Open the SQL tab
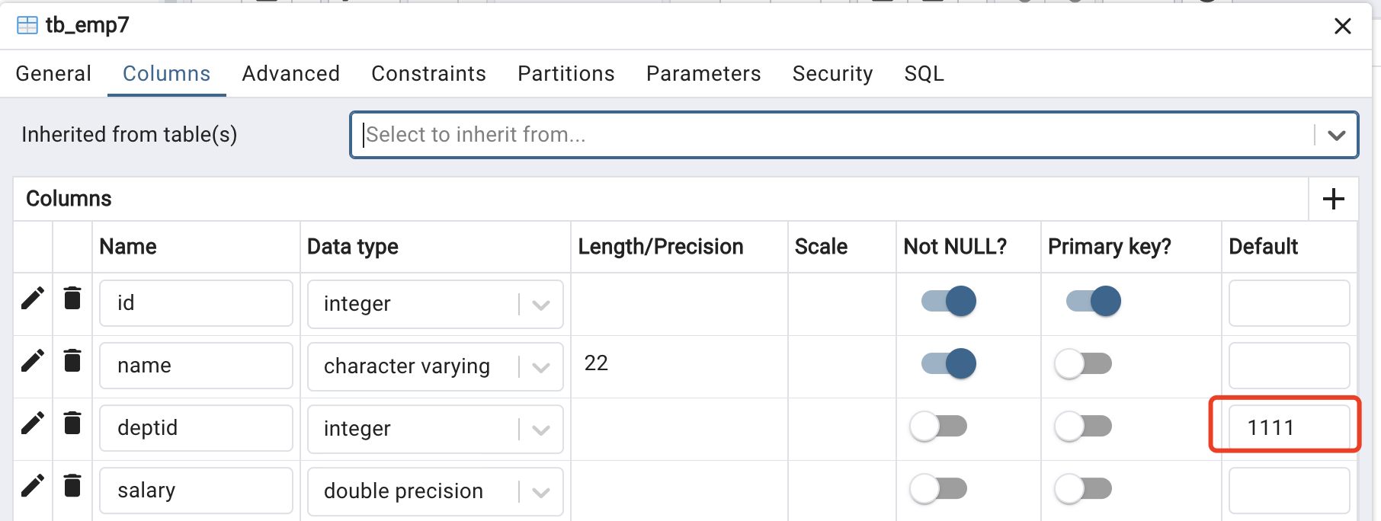Viewport: 1381px width, 521px height. (924, 73)
